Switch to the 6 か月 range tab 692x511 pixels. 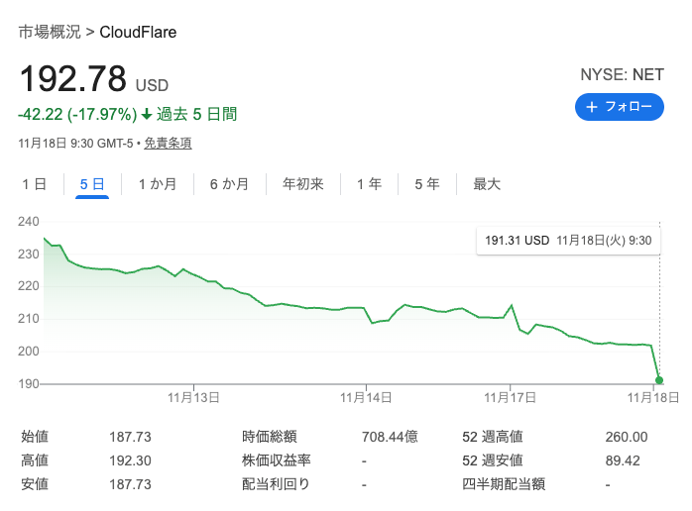229,184
